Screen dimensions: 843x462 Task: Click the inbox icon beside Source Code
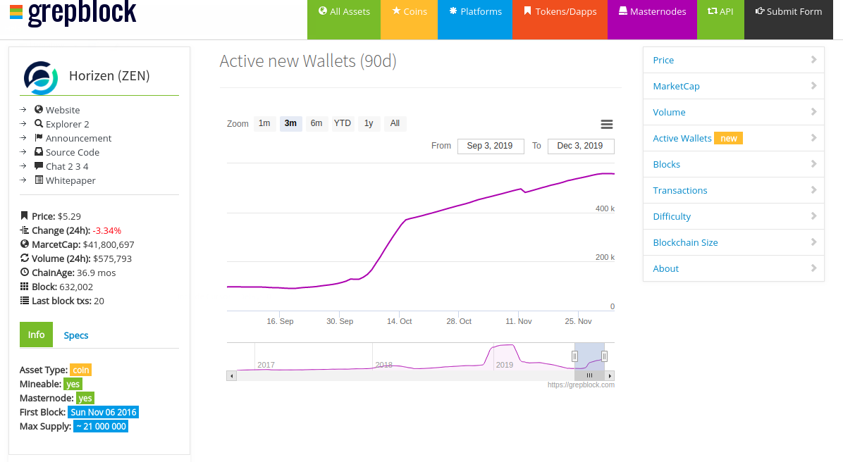click(x=39, y=151)
